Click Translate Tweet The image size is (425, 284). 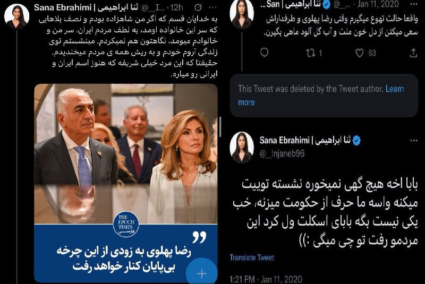click(x=252, y=257)
